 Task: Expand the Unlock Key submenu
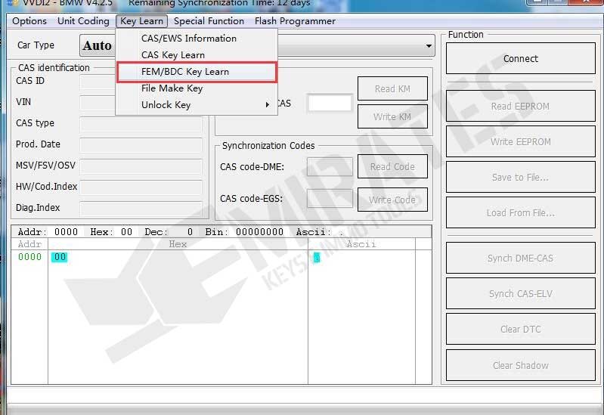[166, 105]
